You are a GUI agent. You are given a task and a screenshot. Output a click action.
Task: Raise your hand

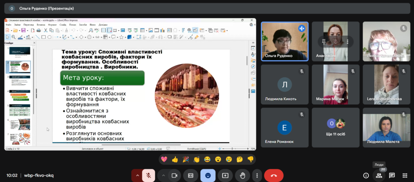[243, 176]
